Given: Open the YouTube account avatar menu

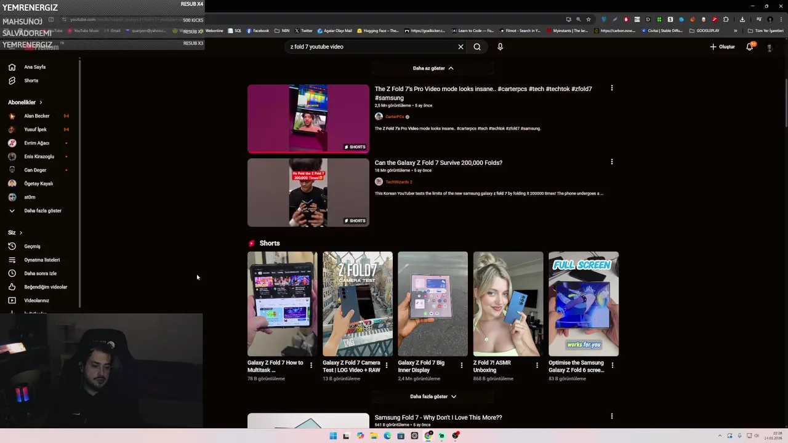Looking at the screenshot, I should click(x=770, y=47).
